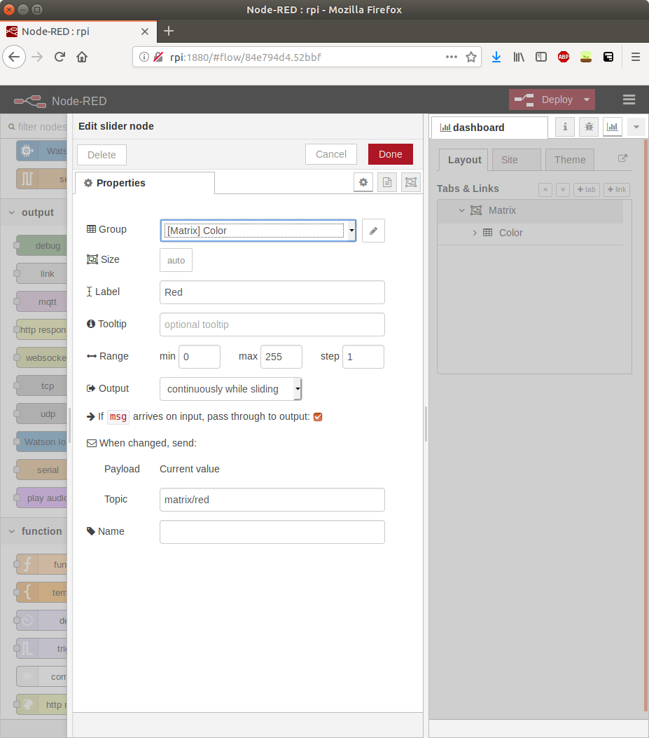
Task: Reload the page in Firefox
Action: [60, 57]
